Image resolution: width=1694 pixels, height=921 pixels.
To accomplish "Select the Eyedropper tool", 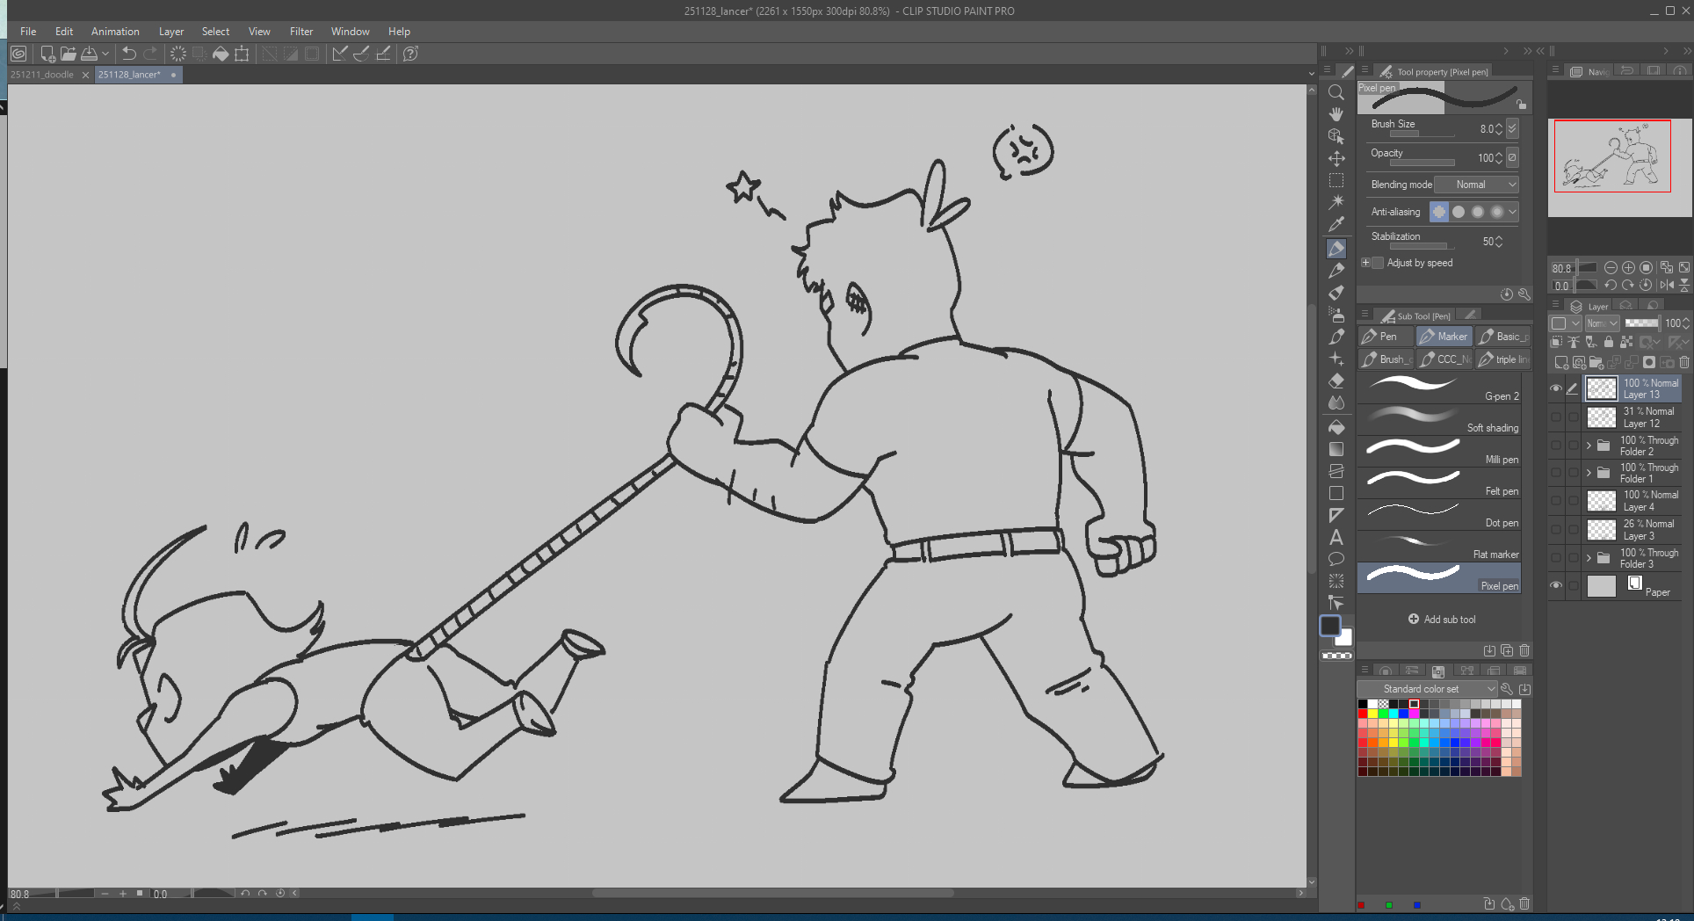I will [1336, 225].
